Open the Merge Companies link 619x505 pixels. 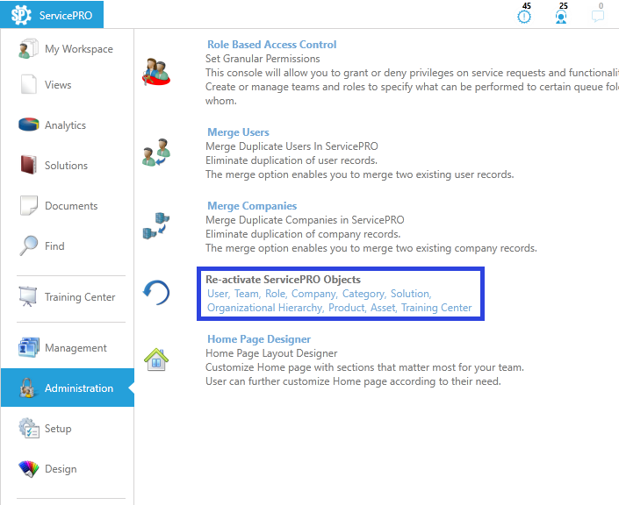pos(252,206)
